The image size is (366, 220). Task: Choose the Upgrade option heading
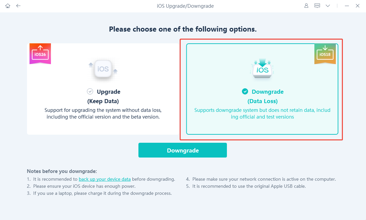coord(109,92)
